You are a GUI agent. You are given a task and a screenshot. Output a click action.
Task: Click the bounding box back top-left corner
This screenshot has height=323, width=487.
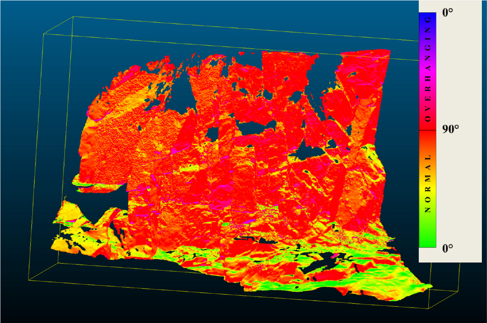click(73, 17)
